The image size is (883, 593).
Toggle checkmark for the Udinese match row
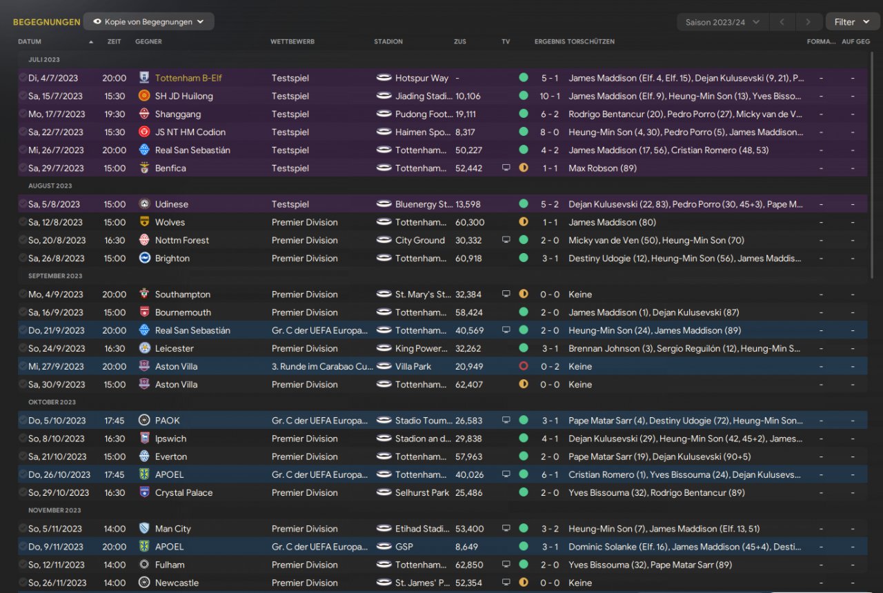coord(23,204)
